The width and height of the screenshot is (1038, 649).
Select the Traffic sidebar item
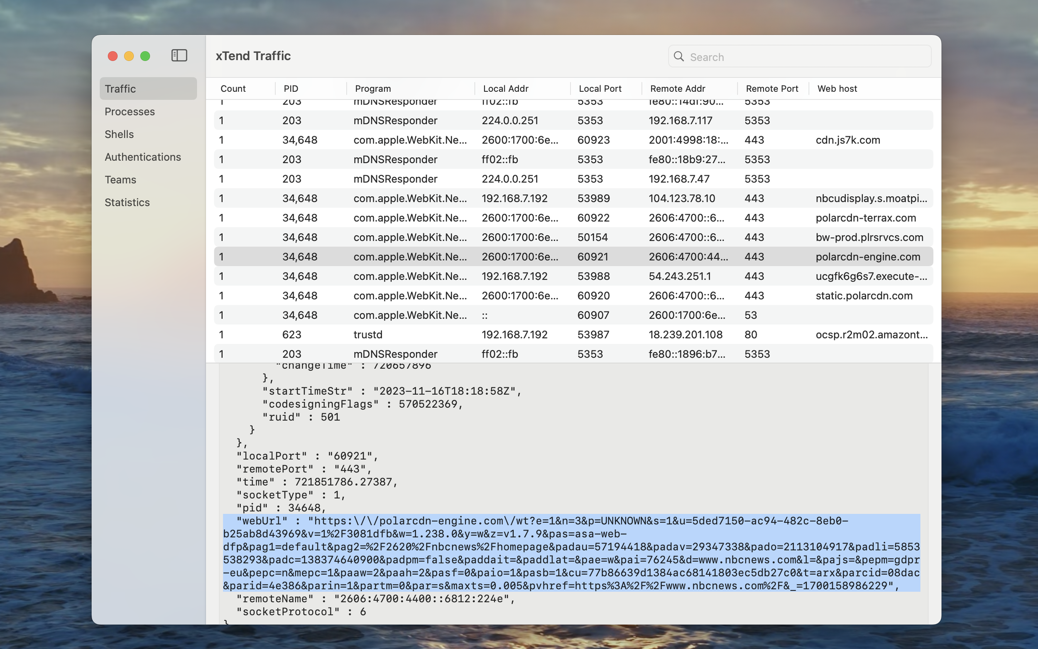click(x=120, y=89)
